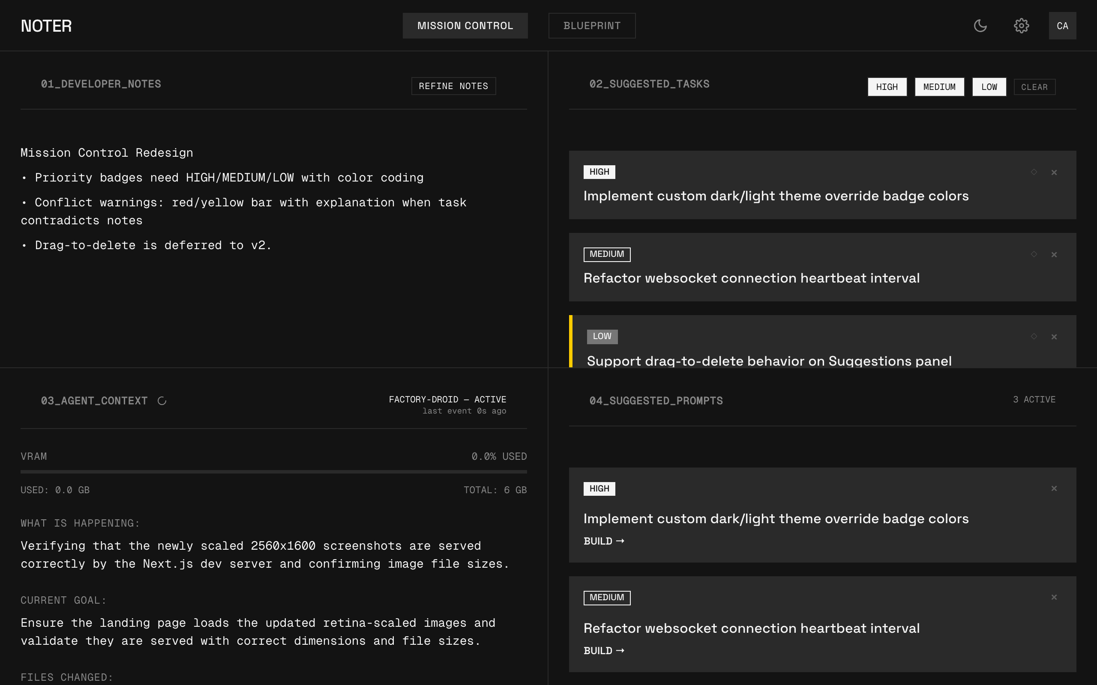1097x685 pixels.
Task: Open task 'Support drag-to-delete behavior on Suggestions panel'
Action: point(769,361)
